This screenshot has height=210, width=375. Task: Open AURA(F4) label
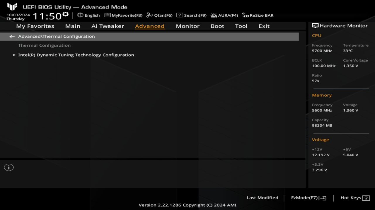tap(228, 15)
